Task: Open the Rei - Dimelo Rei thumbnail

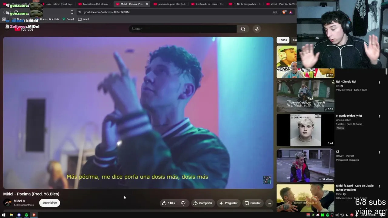Action: tap(305, 96)
